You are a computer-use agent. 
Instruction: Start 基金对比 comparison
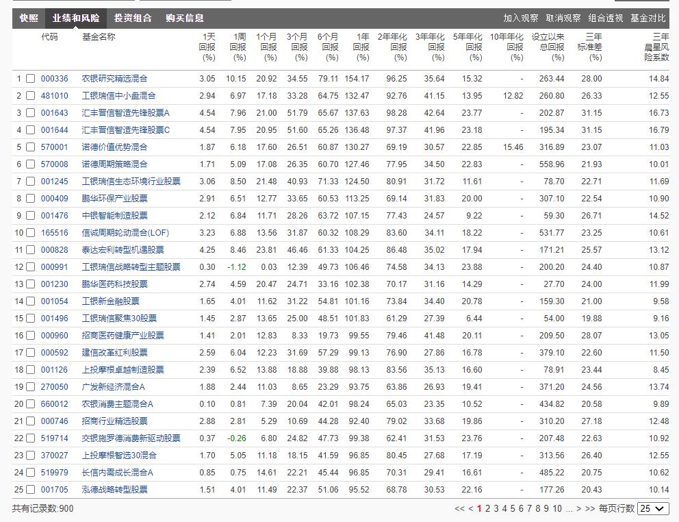pyautogui.click(x=647, y=18)
